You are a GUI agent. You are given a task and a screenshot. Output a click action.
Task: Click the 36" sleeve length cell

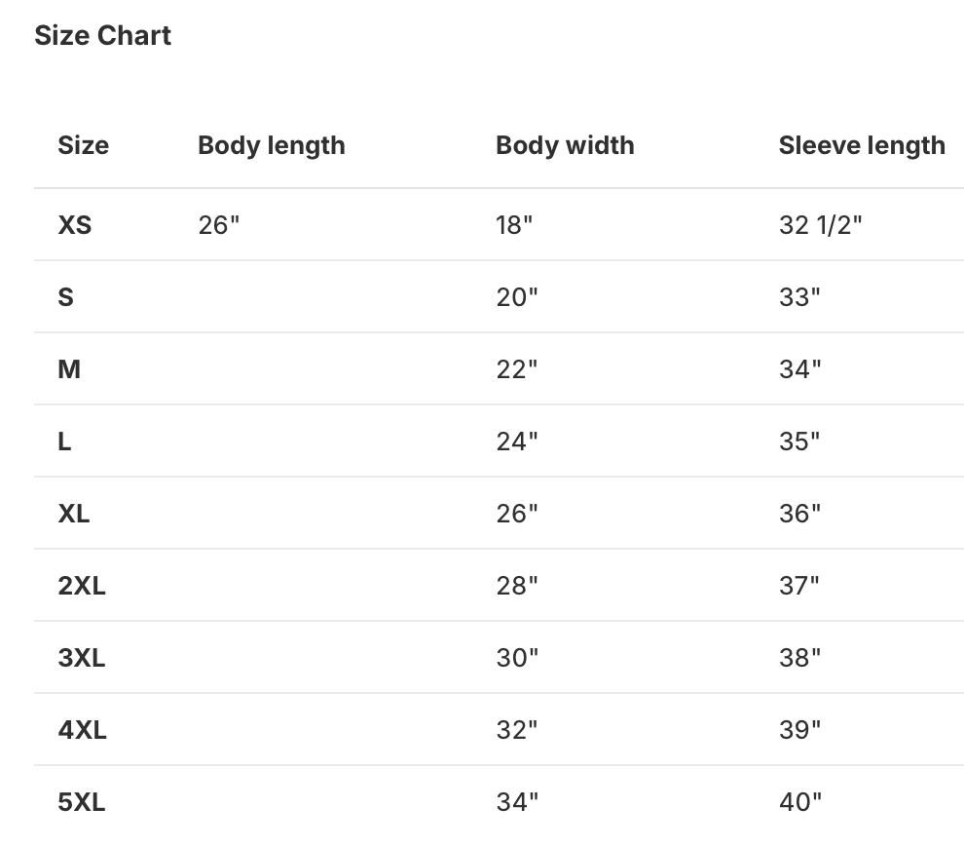799,514
